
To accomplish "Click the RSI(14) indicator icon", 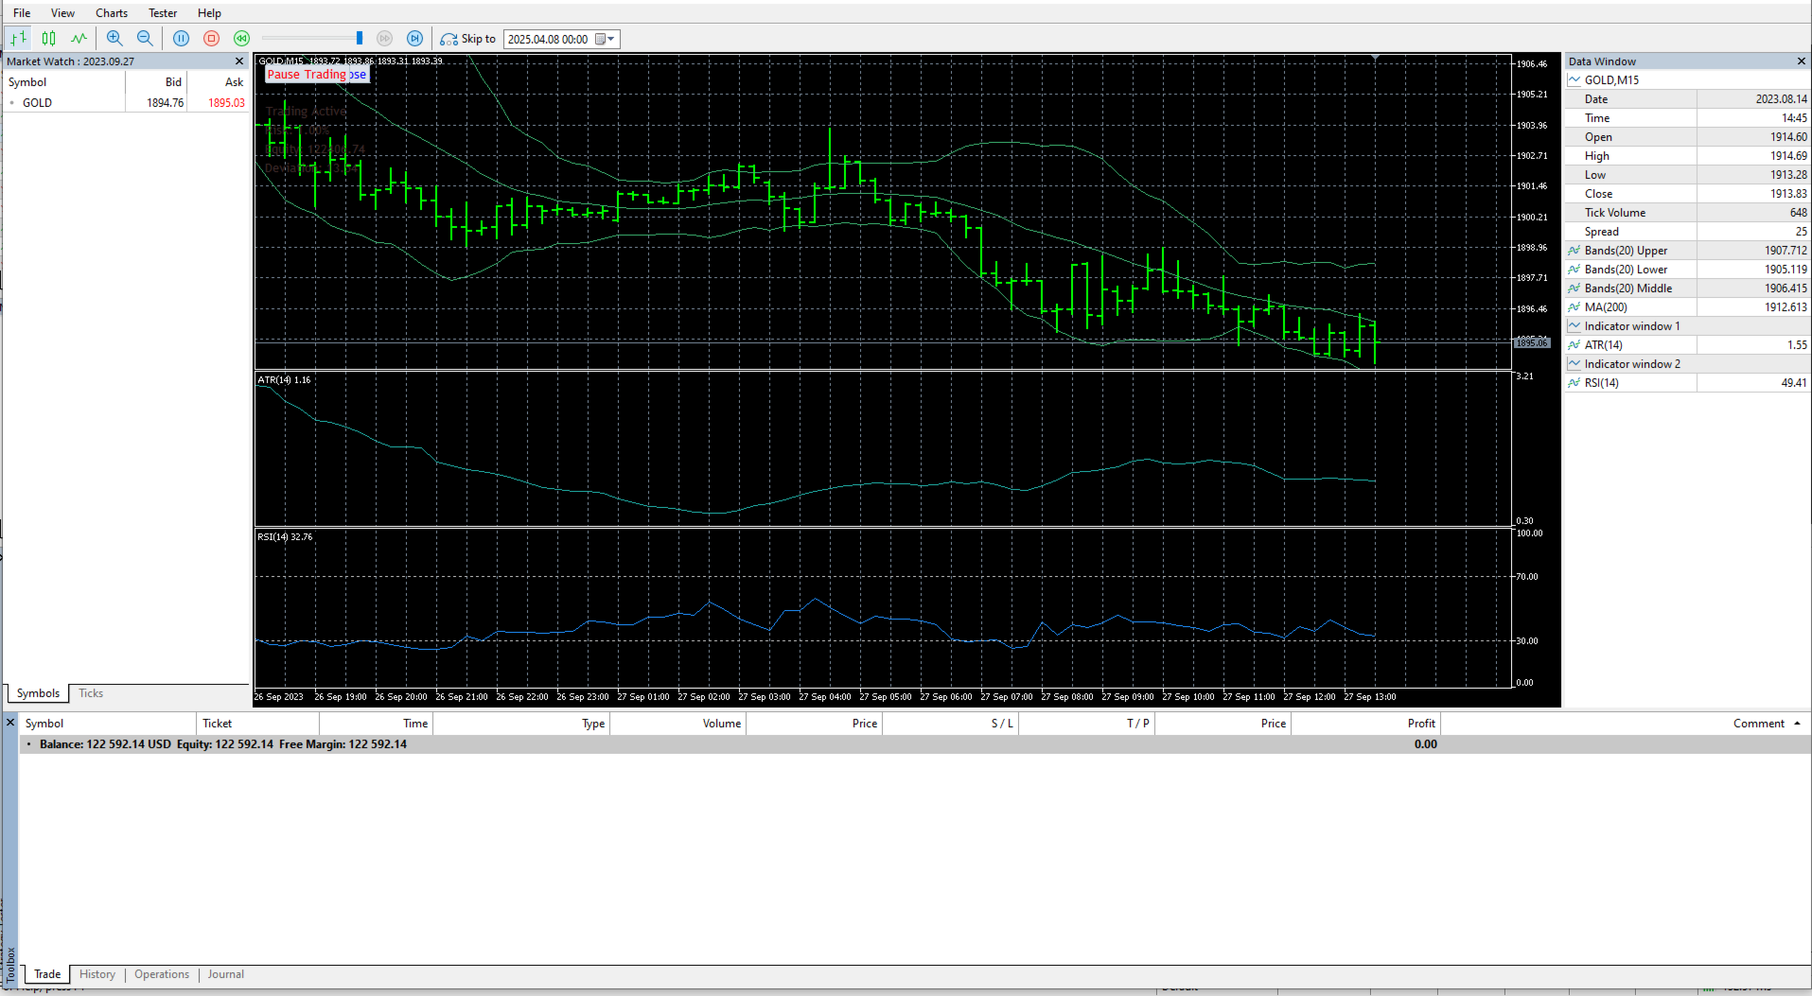I will click(x=1575, y=383).
